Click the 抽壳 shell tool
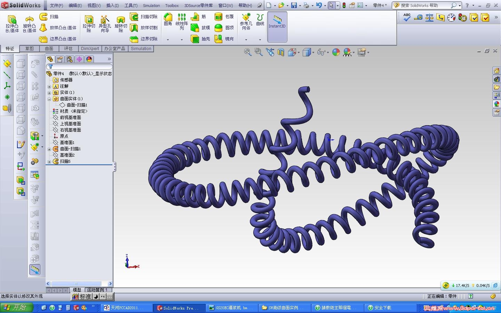 [200, 39]
